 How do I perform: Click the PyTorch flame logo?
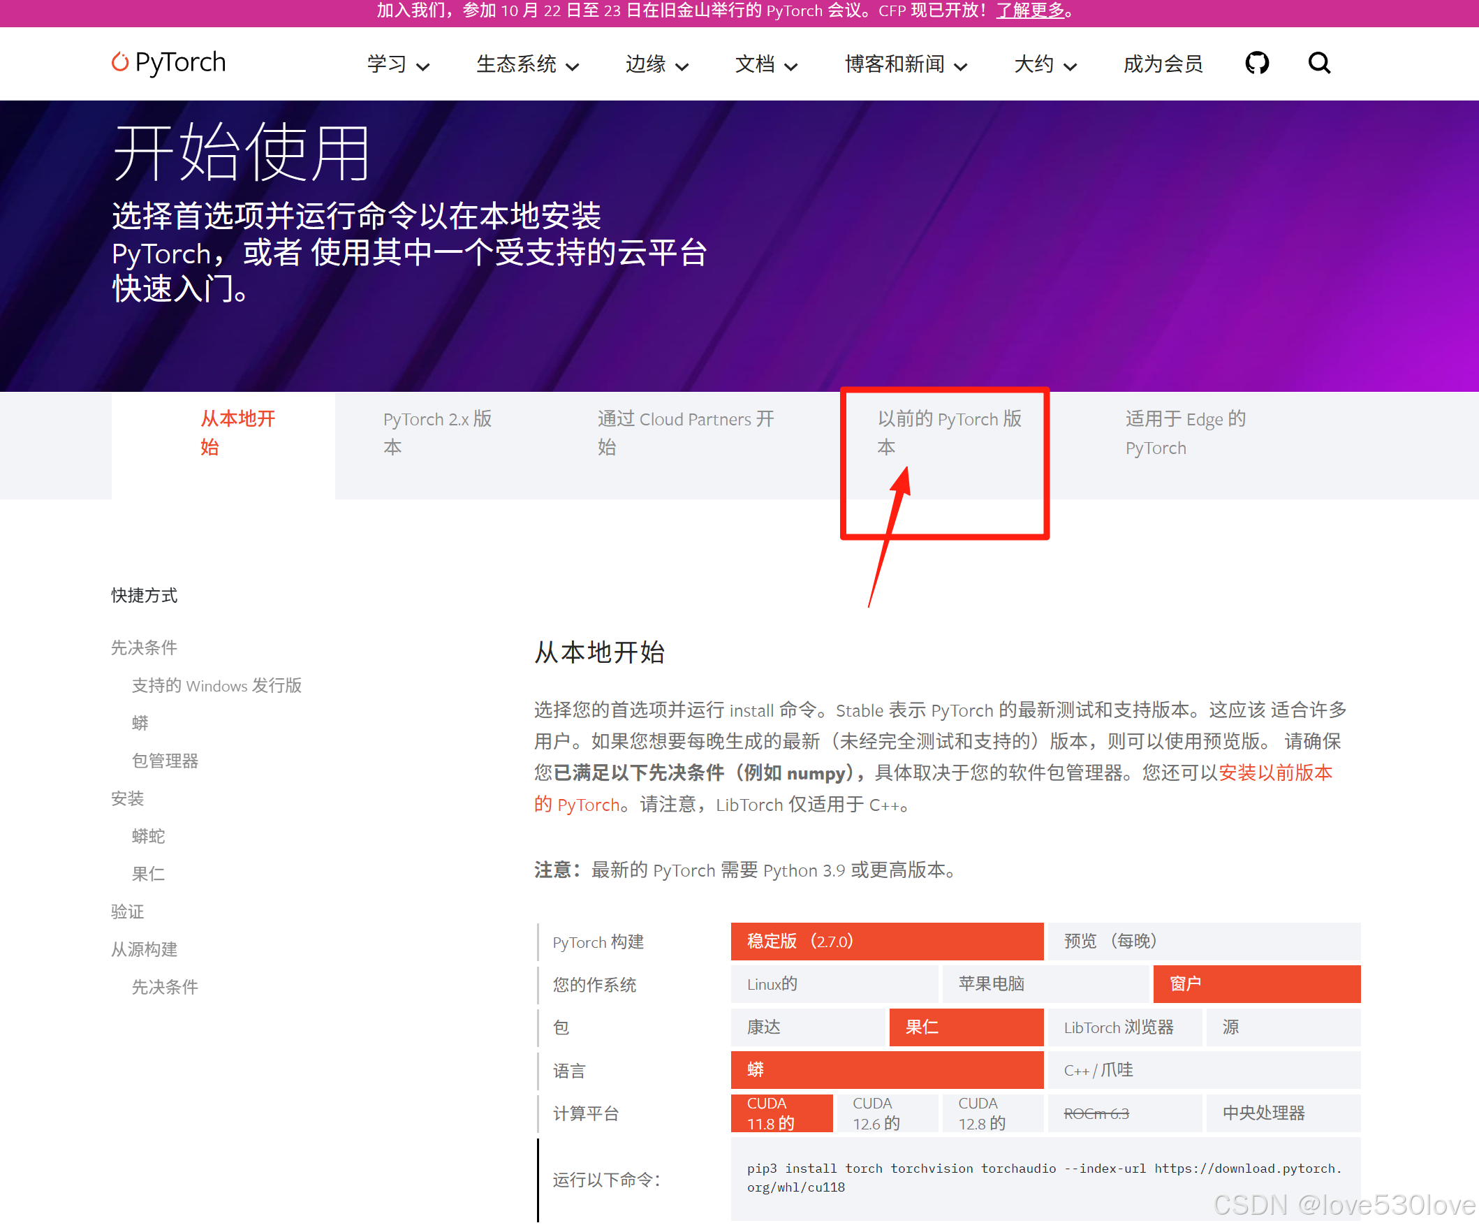pyautogui.click(x=120, y=62)
